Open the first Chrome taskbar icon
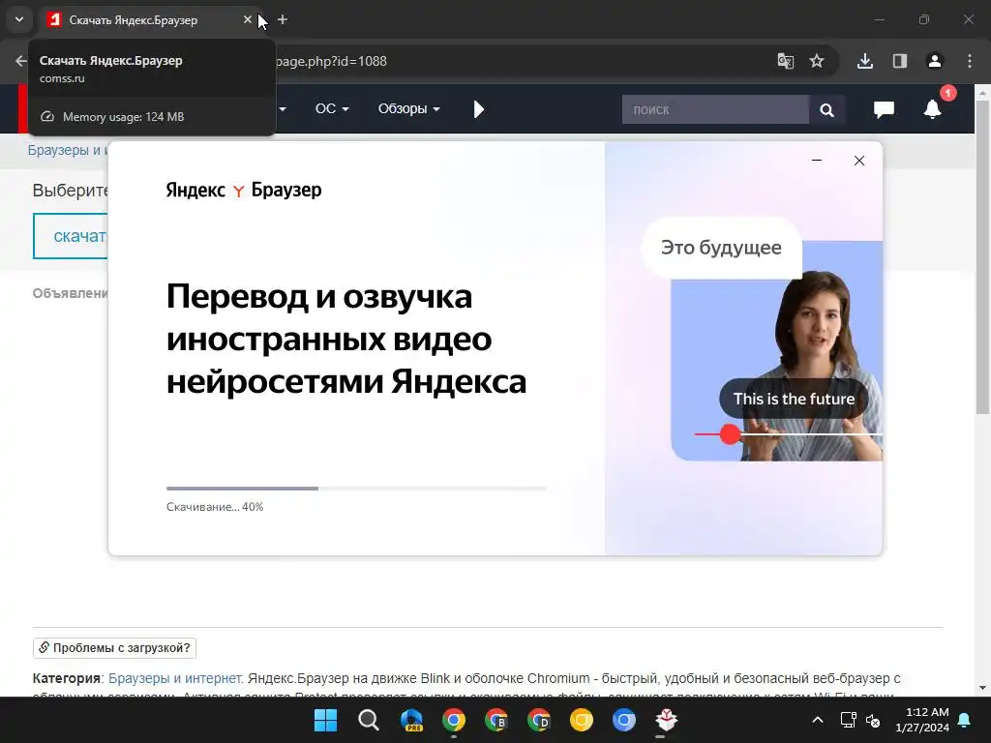Viewport: 991px width, 743px height. (454, 720)
